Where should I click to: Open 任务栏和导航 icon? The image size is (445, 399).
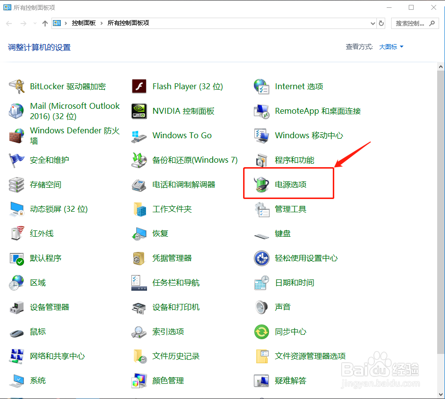tap(139, 283)
